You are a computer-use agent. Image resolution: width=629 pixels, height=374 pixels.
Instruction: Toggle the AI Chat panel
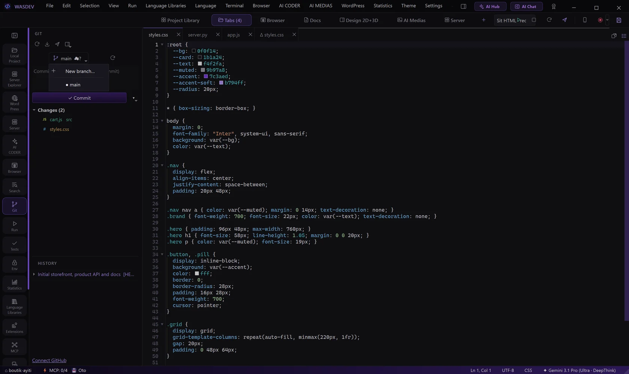coord(526,6)
